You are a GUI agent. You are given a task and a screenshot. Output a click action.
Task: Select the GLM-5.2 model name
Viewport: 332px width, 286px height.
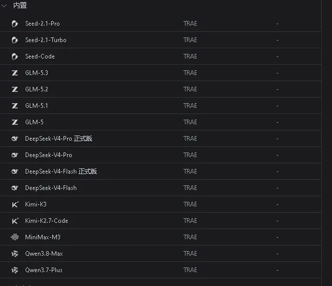pyautogui.click(x=36, y=89)
